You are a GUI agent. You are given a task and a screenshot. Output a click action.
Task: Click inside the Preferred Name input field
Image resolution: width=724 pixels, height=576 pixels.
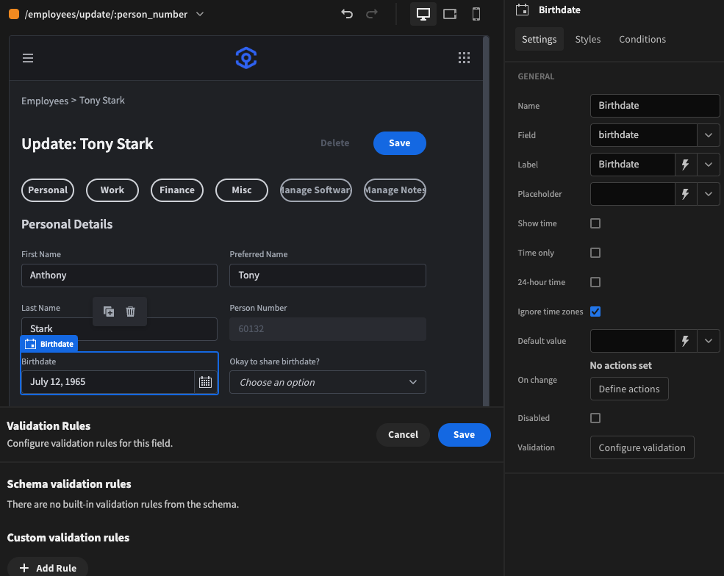tap(327, 274)
